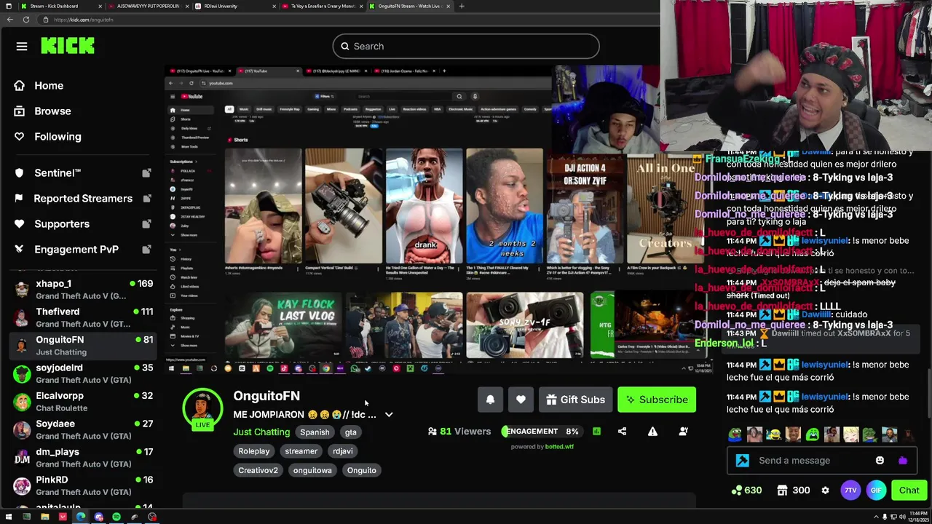Open chat settings gear icon
The image size is (932, 524).
coord(825,491)
